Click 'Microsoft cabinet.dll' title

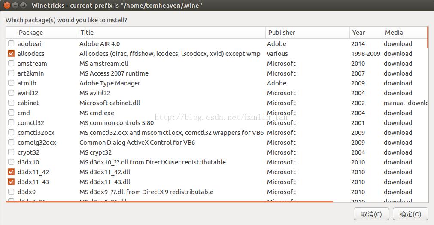point(109,103)
